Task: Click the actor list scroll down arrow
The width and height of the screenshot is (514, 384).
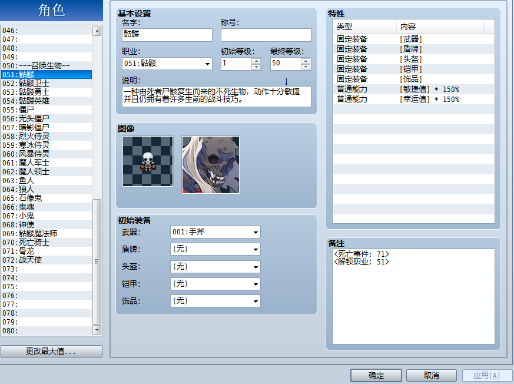Action: tap(97, 330)
